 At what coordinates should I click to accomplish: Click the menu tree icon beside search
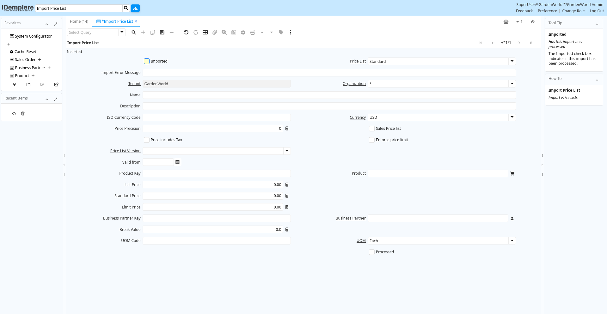[135, 8]
